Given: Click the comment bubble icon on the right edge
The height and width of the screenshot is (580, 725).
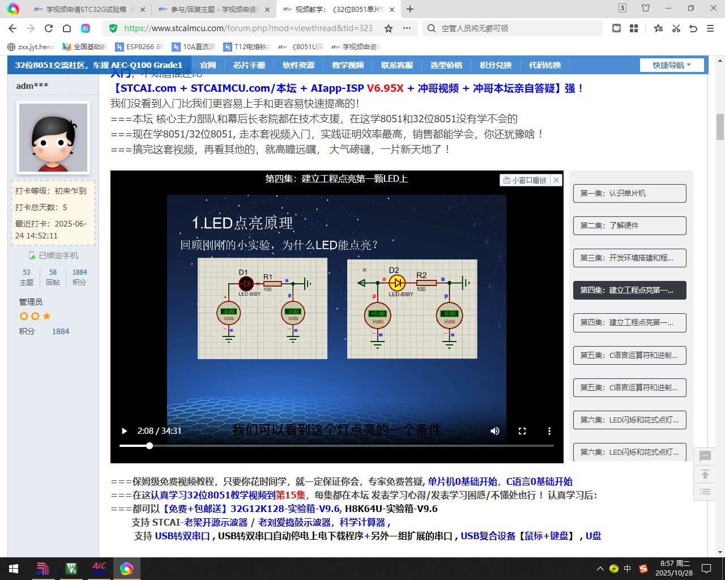Looking at the screenshot, I should click(x=705, y=456).
